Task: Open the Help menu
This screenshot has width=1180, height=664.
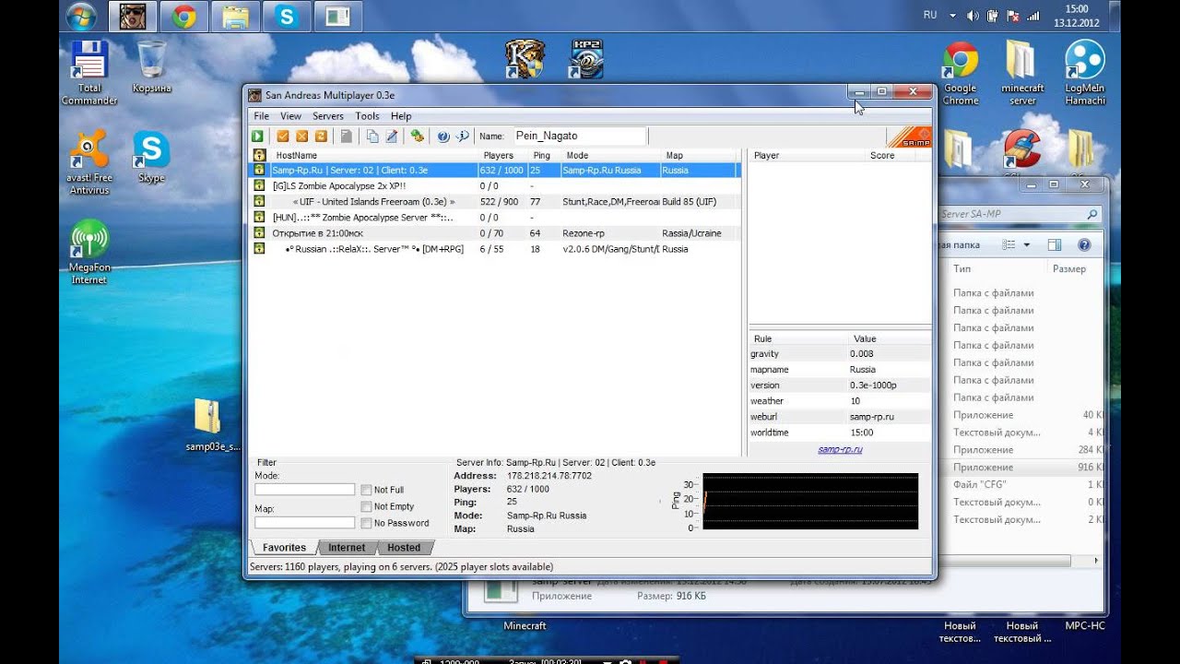Action: pyautogui.click(x=401, y=116)
